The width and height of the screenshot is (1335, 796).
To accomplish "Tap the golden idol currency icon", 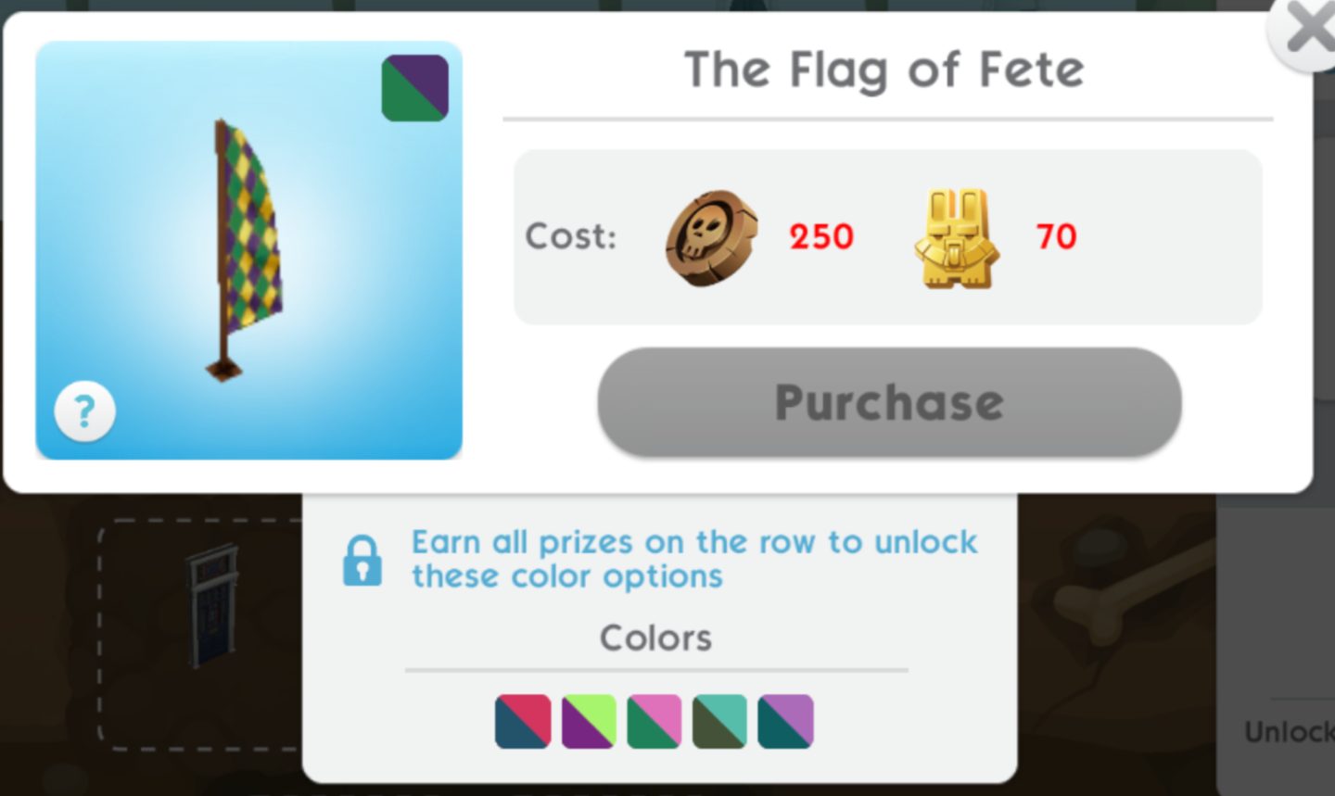I will click(x=957, y=238).
